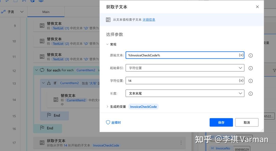Click info icon next to 长度 field

click(250, 93)
